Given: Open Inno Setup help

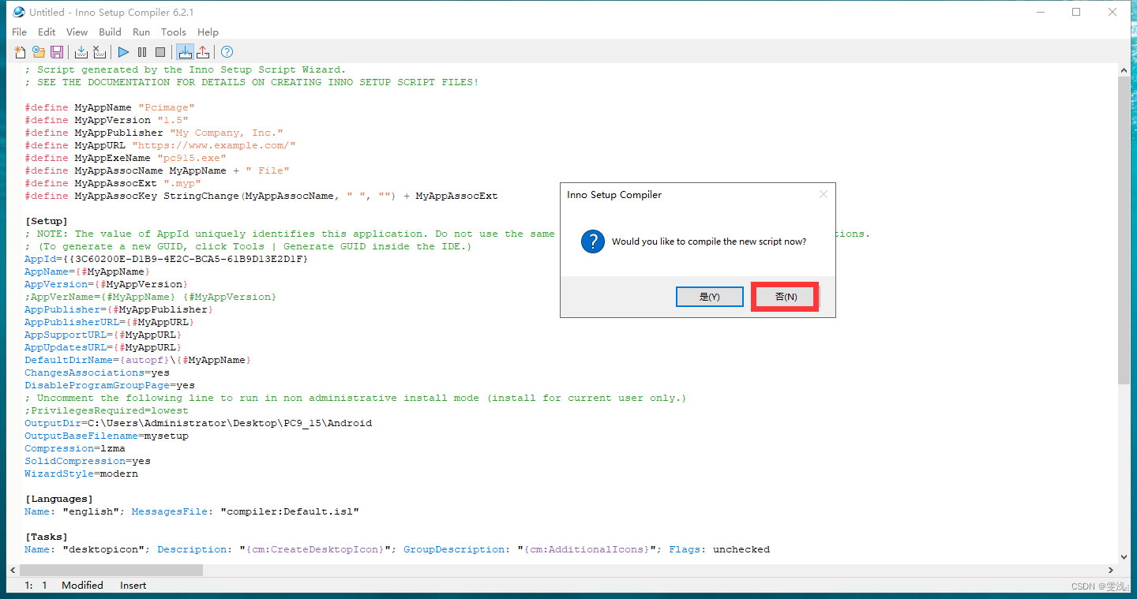Looking at the screenshot, I should point(227,51).
